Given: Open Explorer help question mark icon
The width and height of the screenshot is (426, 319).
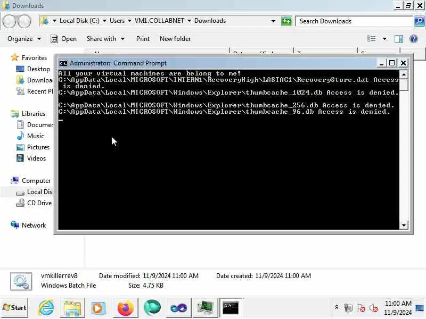Looking at the screenshot, I should tap(414, 39).
